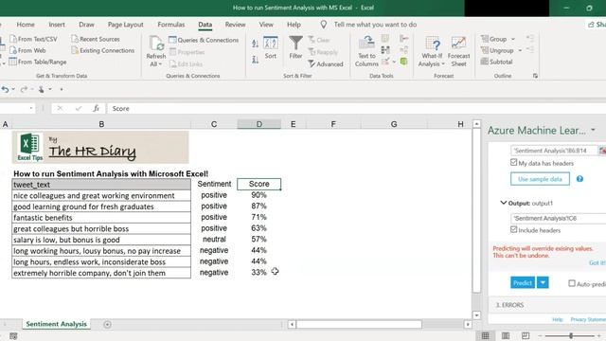This screenshot has height=341, width=606.
Task: Open the View tab
Action: coord(266,25)
